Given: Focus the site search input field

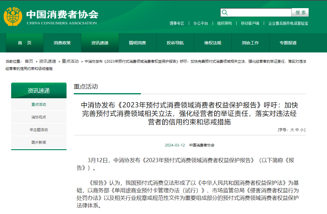Looking at the screenshot, I should coord(256,13).
